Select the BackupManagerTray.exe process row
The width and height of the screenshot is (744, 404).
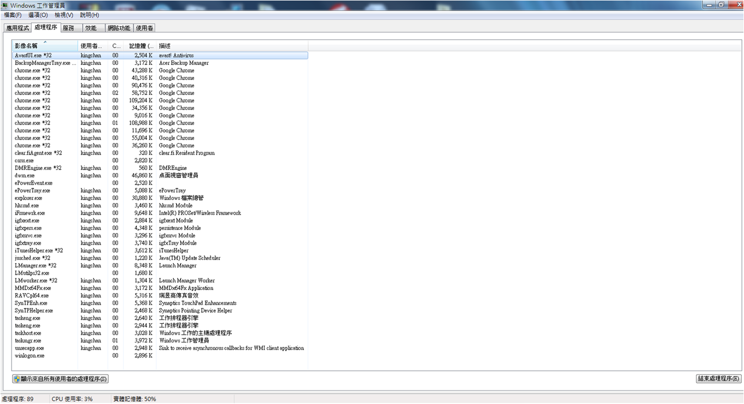[x=160, y=63]
